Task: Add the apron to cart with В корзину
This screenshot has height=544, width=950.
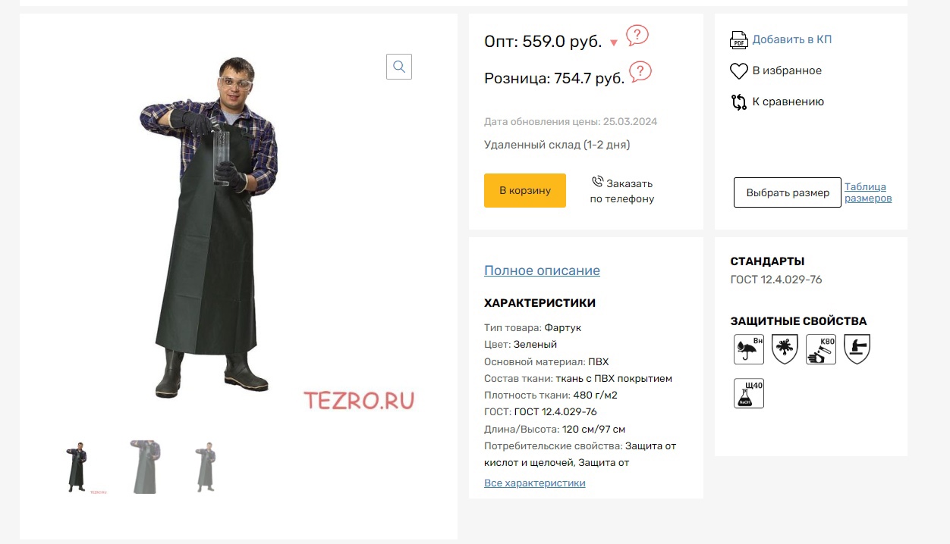Action: tap(525, 190)
